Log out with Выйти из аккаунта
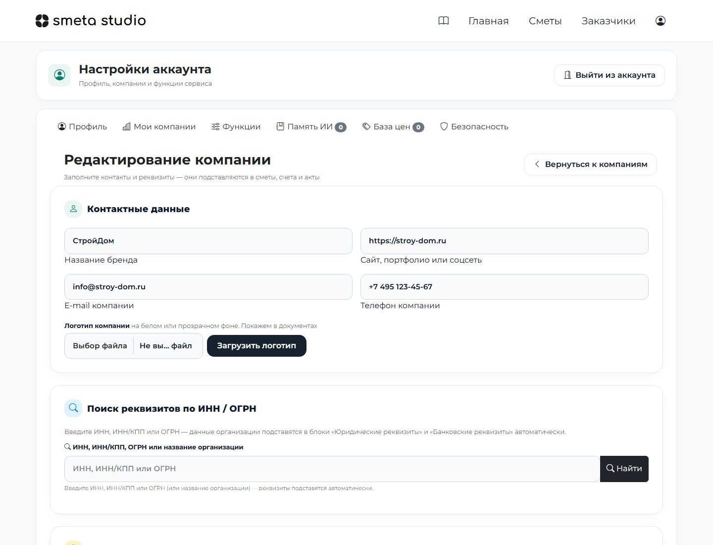Image resolution: width=713 pixels, height=545 pixels. (610, 75)
